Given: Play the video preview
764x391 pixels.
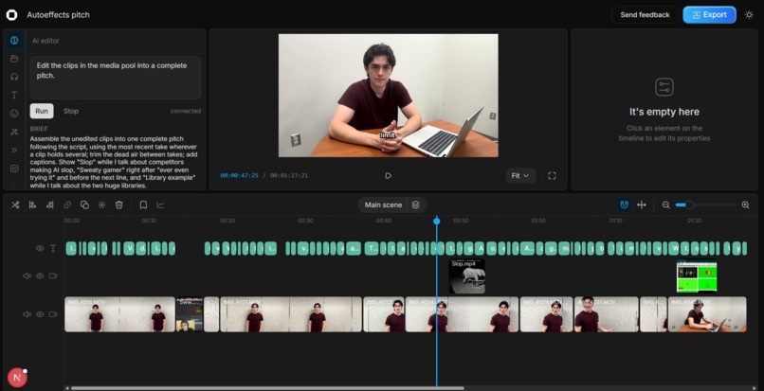Looking at the screenshot, I should click(x=388, y=176).
